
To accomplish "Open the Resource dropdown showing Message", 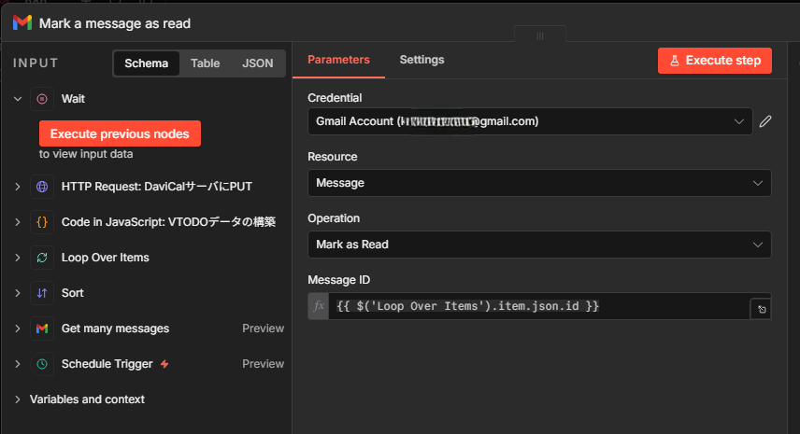I will click(x=539, y=183).
